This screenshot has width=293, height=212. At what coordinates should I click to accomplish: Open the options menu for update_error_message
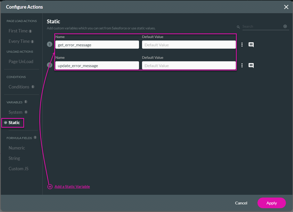click(242, 65)
